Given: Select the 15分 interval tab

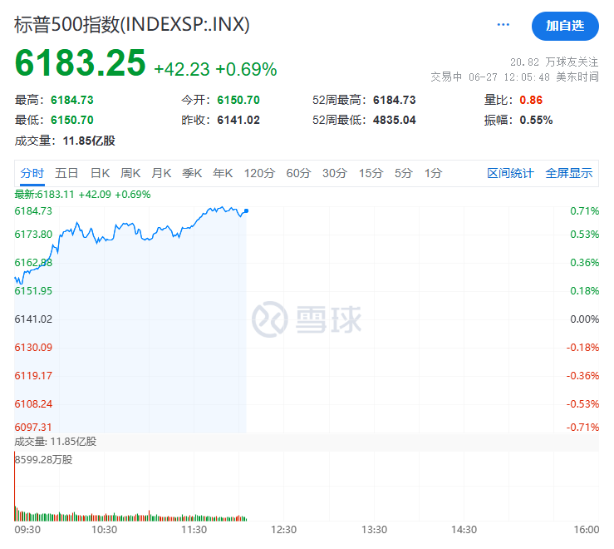Looking at the screenshot, I should coord(371,173).
